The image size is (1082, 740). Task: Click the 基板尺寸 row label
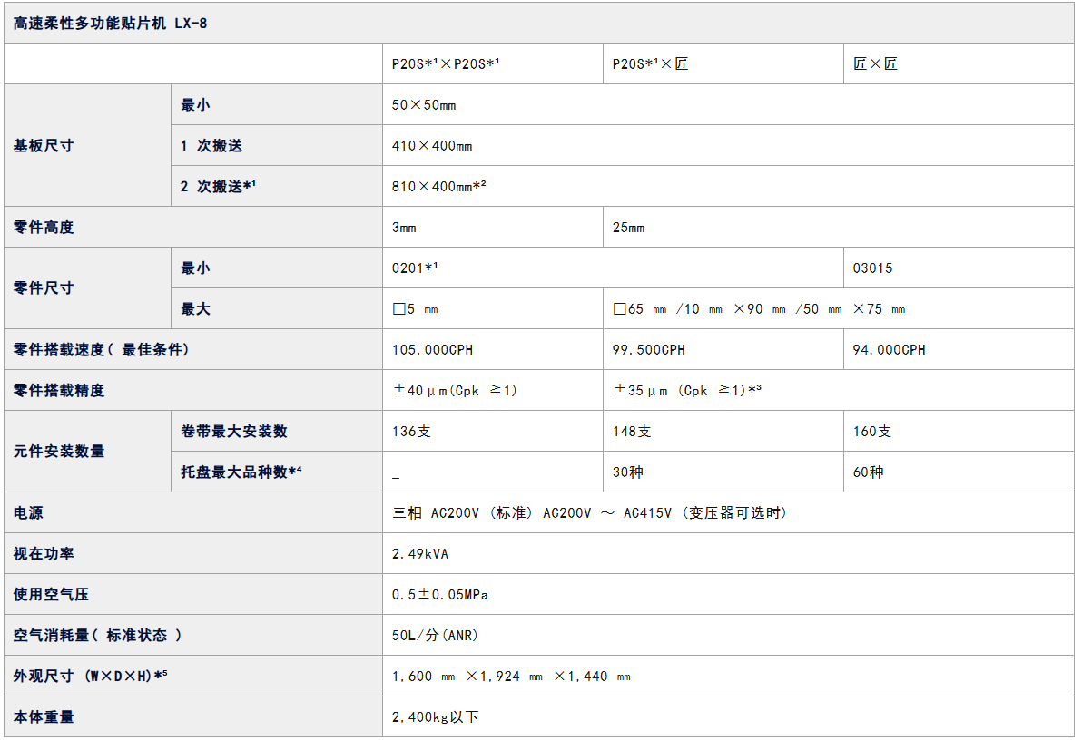coord(44,146)
